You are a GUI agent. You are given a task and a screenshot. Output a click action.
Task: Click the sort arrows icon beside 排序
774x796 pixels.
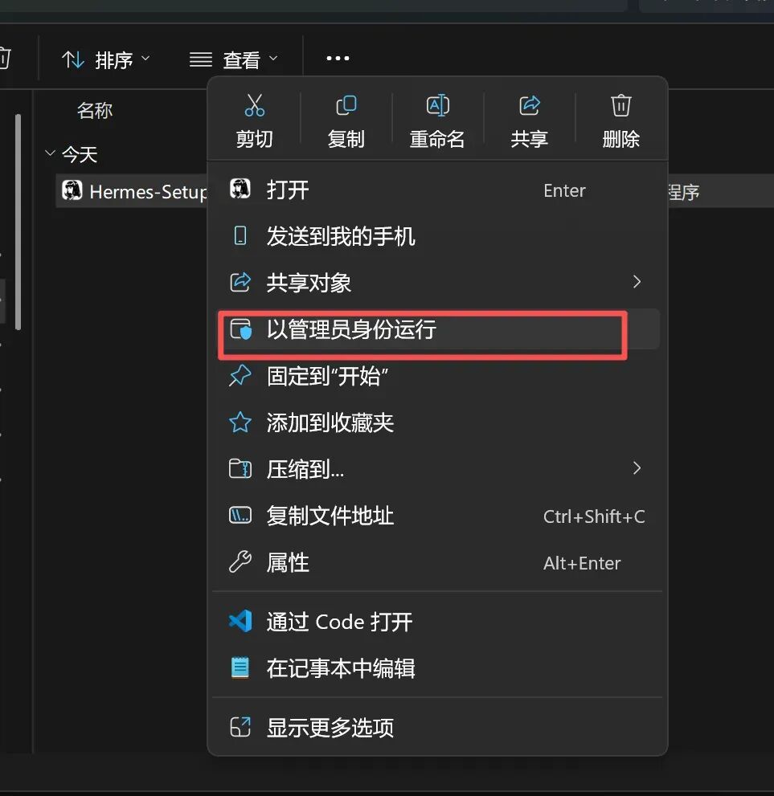[72, 60]
